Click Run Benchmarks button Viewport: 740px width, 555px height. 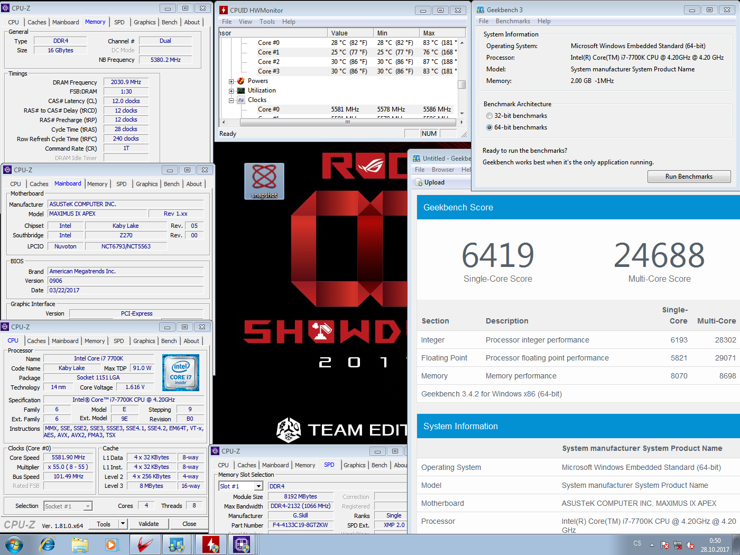tap(689, 177)
